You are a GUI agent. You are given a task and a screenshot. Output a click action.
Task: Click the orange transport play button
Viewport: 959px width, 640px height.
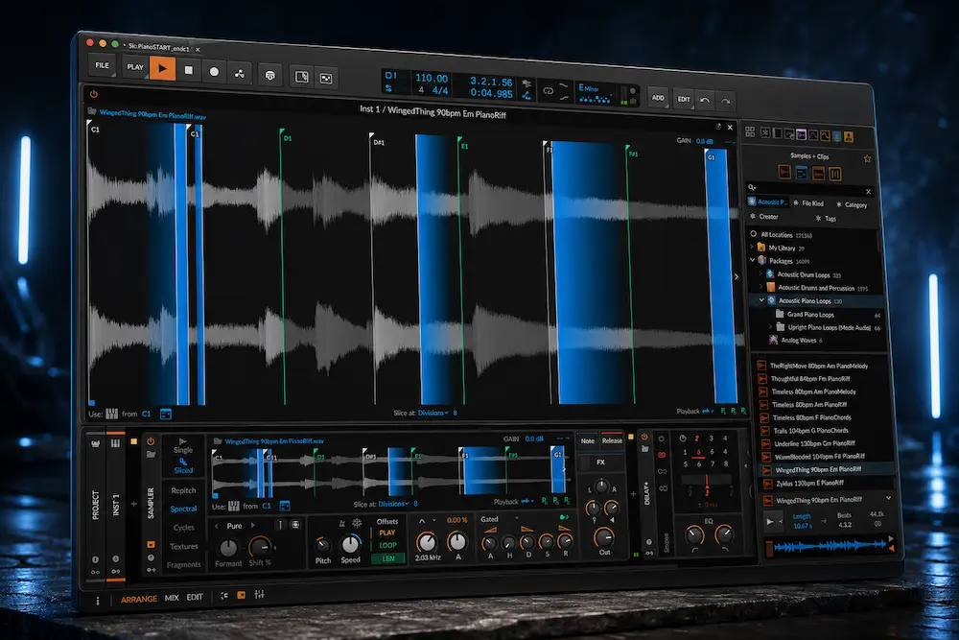pos(162,68)
